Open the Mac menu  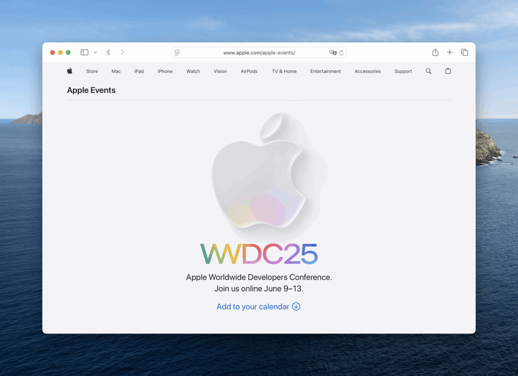click(116, 71)
